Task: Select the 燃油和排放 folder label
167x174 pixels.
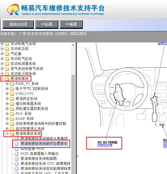Action: click(19, 79)
